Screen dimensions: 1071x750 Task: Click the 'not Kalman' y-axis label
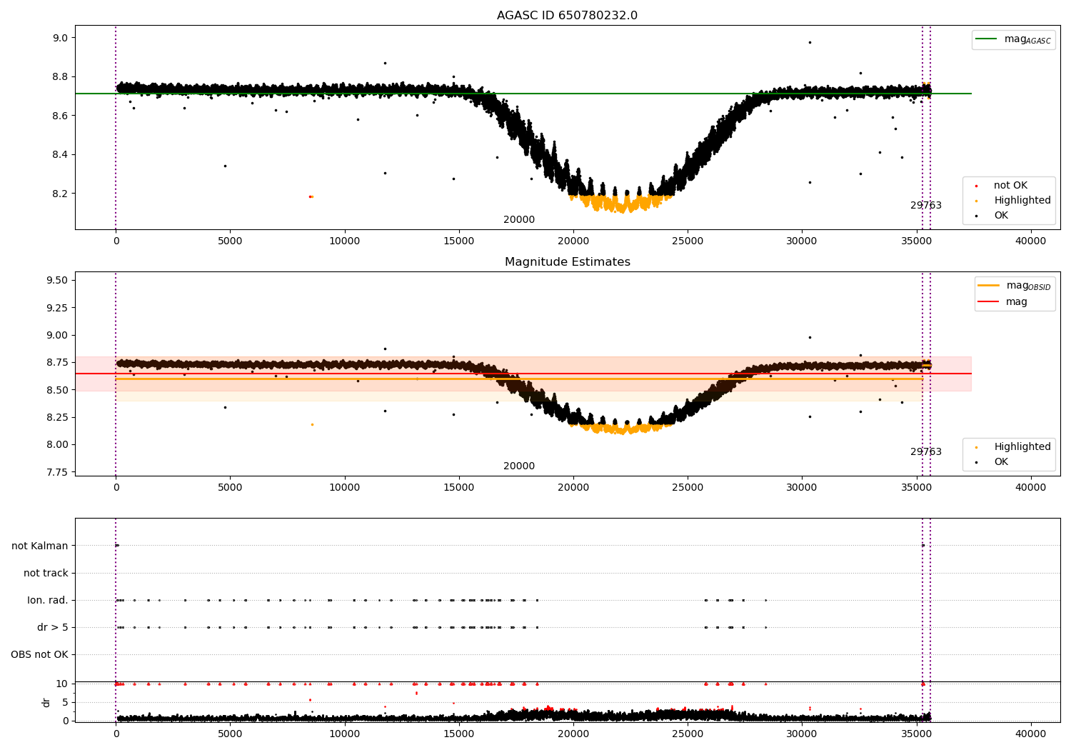(x=40, y=546)
